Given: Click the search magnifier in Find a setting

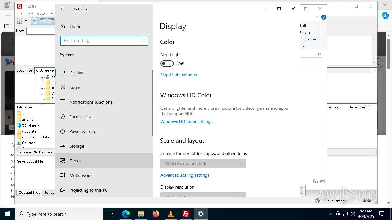Looking at the screenshot, I should pos(144,40).
